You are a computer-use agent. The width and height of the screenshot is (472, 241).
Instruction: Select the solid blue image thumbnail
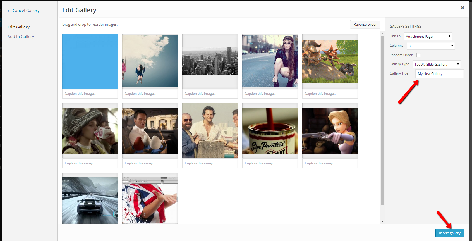(x=90, y=61)
